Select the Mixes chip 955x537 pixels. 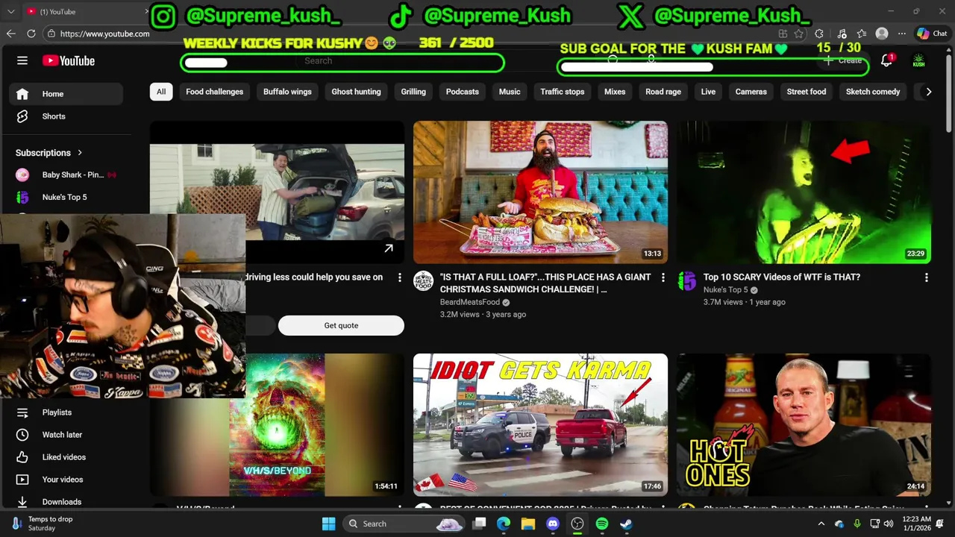pyautogui.click(x=615, y=92)
